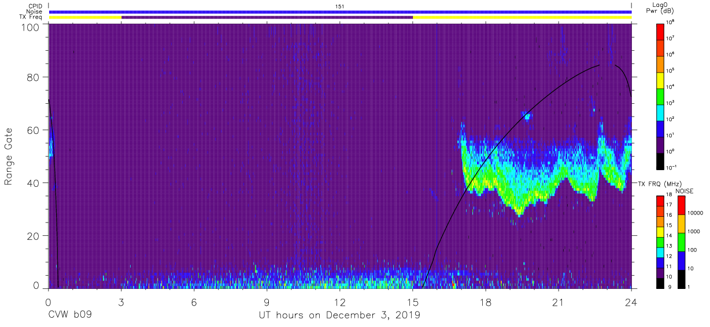Select the green segment of the power colorbar
Screen dimensions: 710x327
pyautogui.click(x=661, y=96)
